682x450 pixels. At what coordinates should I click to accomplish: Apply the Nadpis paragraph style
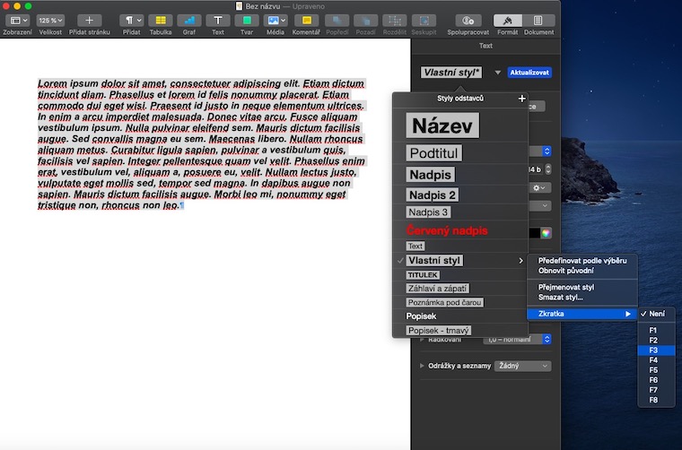pyautogui.click(x=430, y=175)
